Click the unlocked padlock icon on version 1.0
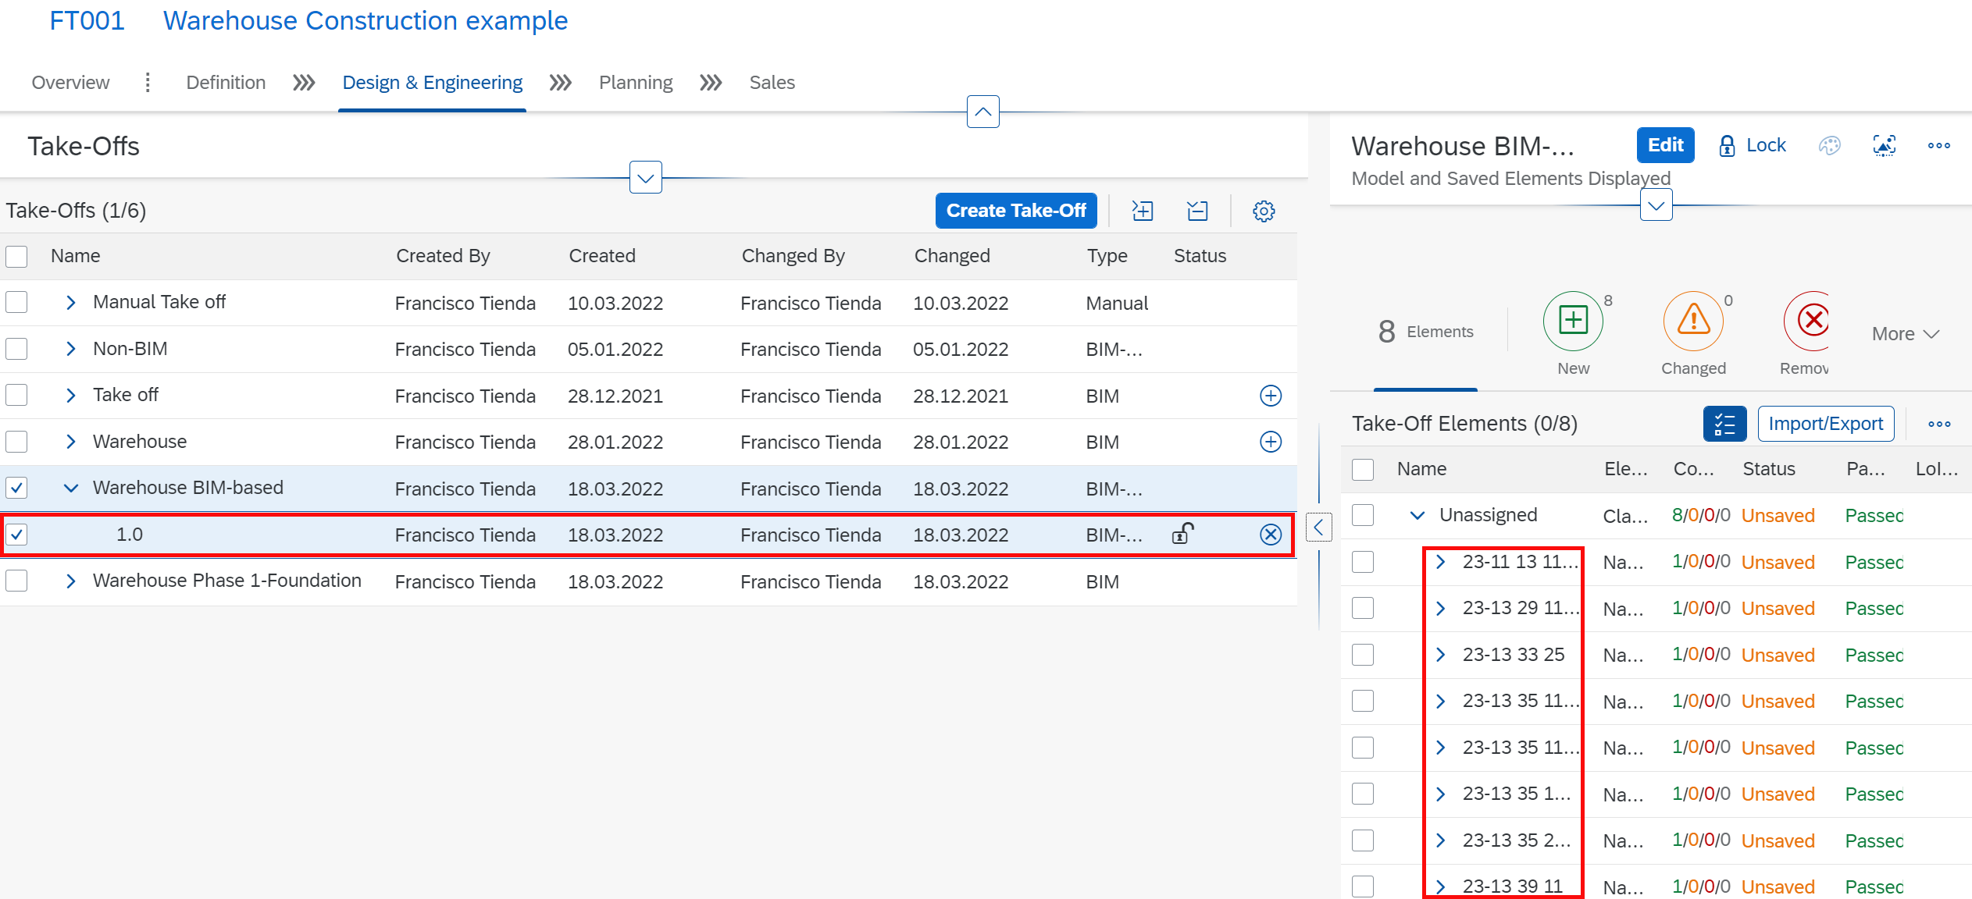 [x=1182, y=534]
